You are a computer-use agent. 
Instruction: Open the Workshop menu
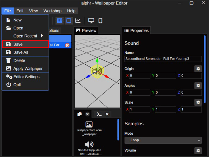click(x=52, y=11)
